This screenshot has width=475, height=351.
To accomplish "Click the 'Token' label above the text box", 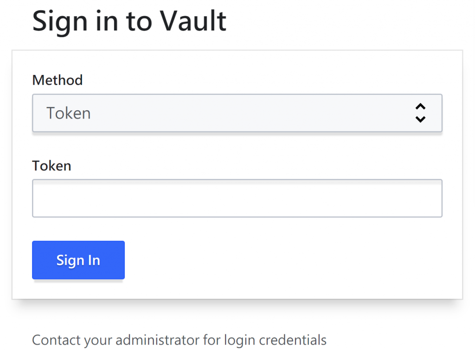I will tap(51, 165).
